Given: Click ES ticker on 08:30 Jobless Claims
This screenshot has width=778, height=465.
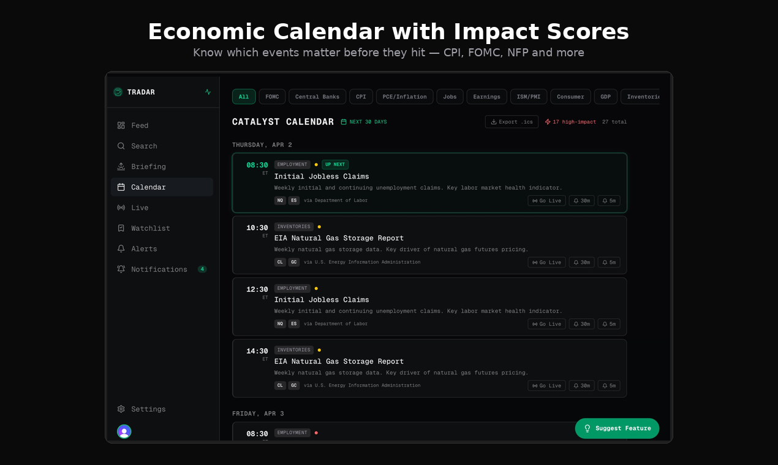Looking at the screenshot, I should tap(294, 201).
